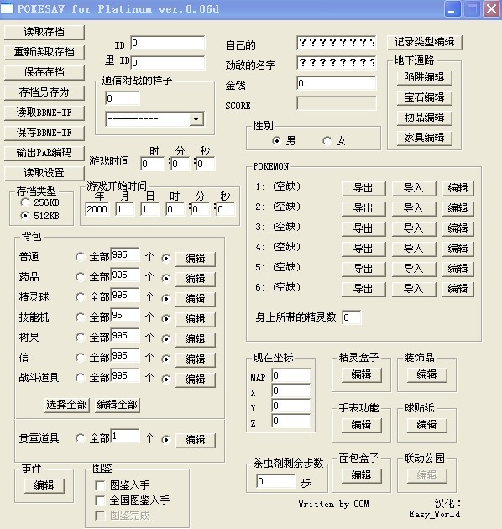Click the 年 (year) field showing 2000

(97, 210)
